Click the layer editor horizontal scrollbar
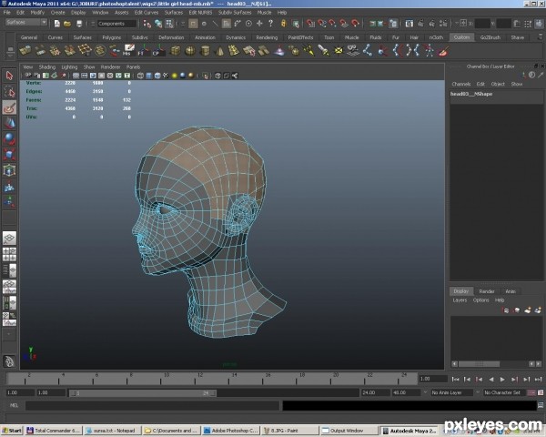 click(480, 364)
